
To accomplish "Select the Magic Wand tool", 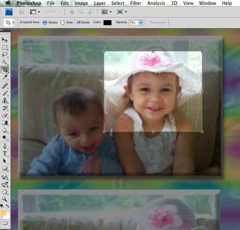I will 5,62.
